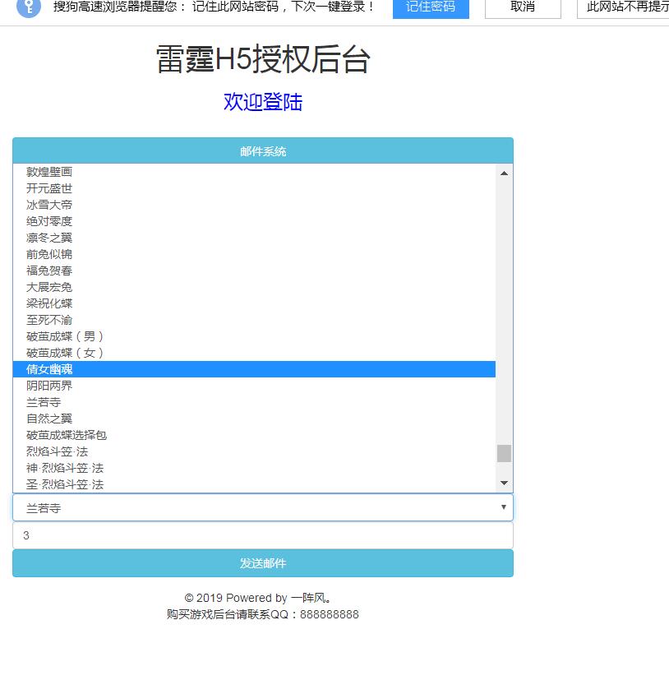Screen dimensions: 669x694
Task: Select 冰雪大帝 from the list
Action: click(49, 205)
